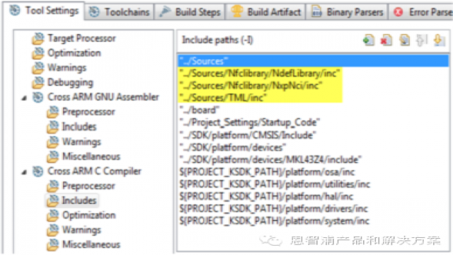Image resolution: width=453 pixels, height=255 pixels.
Task: Select top-level Optimization settings
Action: click(x=74, y=53)
